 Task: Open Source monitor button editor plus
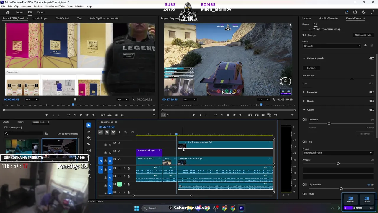(154, 115)
